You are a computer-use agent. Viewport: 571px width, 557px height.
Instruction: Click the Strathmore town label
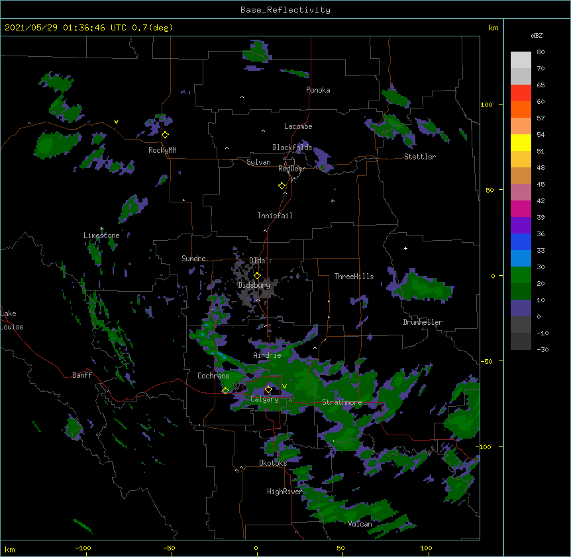[342, 402]
